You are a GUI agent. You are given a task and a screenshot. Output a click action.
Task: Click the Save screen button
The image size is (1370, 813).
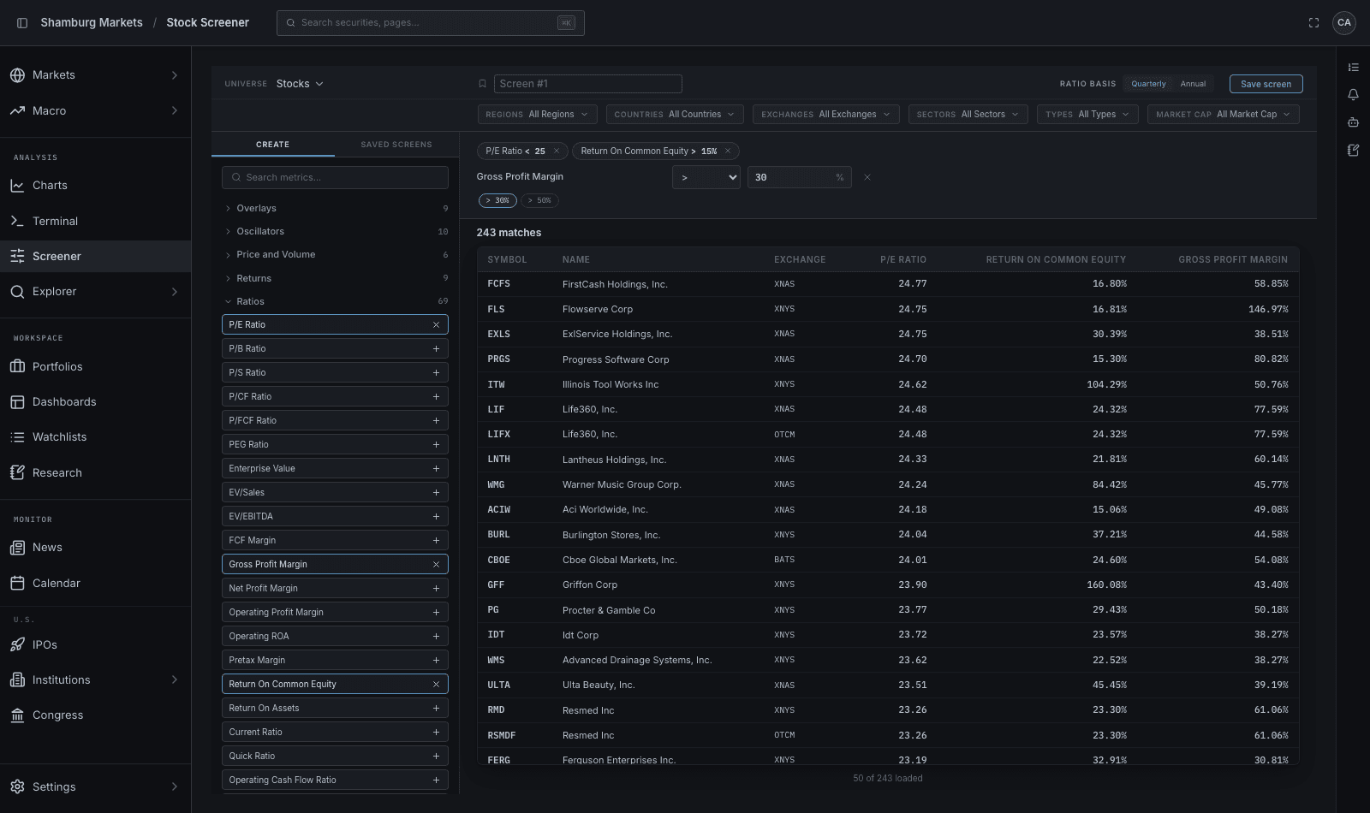[x=1266, y=84]
